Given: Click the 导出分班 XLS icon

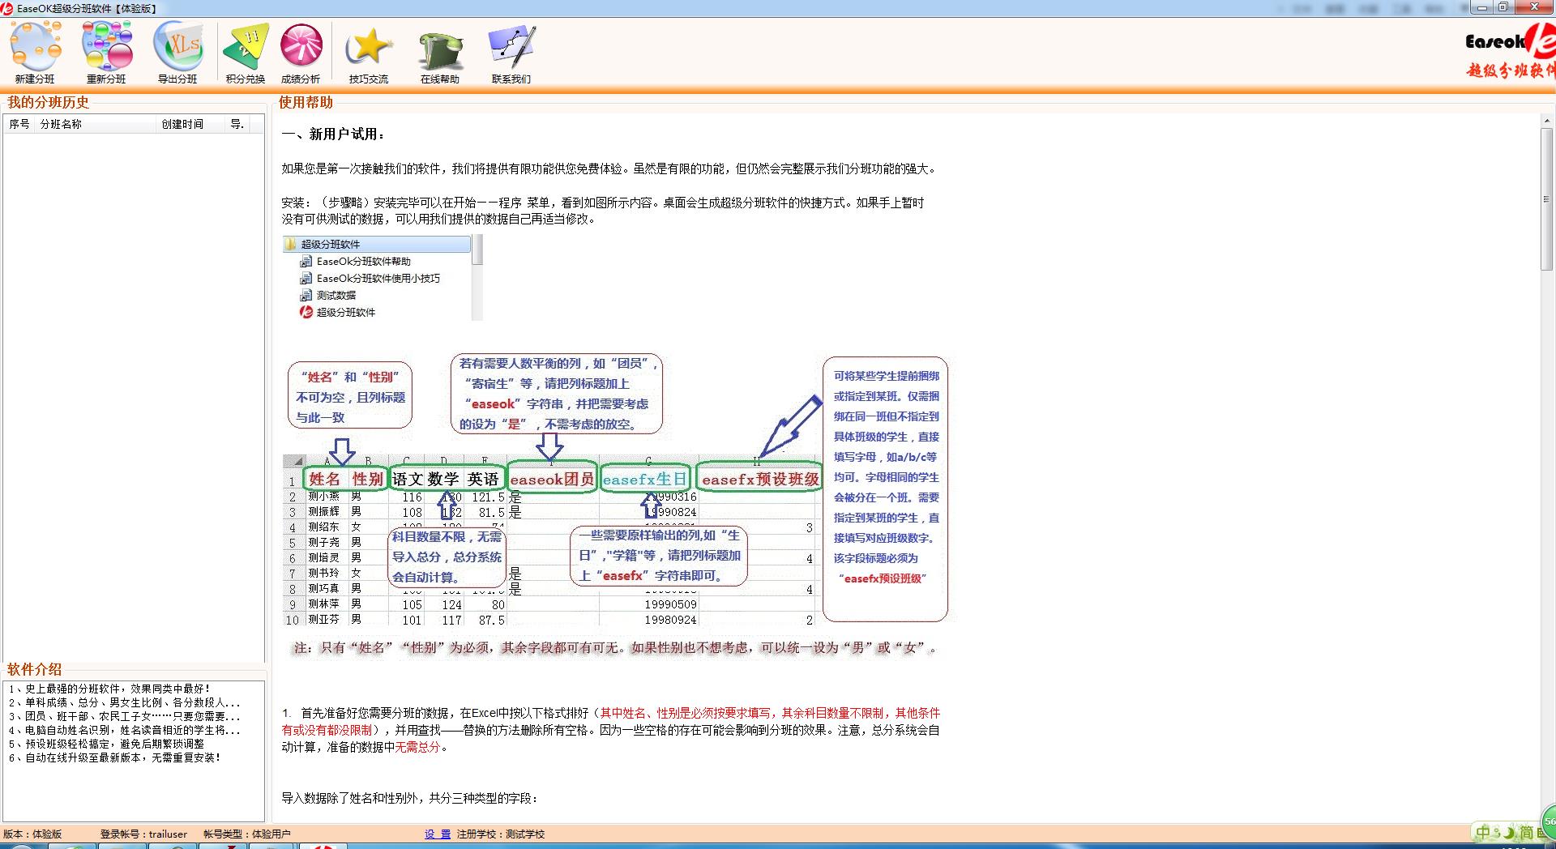Looking at the screenshot, I should pyautogui.click(x=177, y=53).
